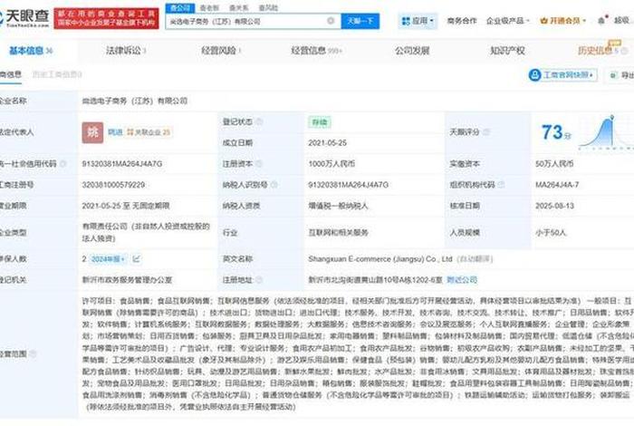Click the info icon beside 统一社会信用代码
This screenshot has height=426, width=634.
[63, 163]
